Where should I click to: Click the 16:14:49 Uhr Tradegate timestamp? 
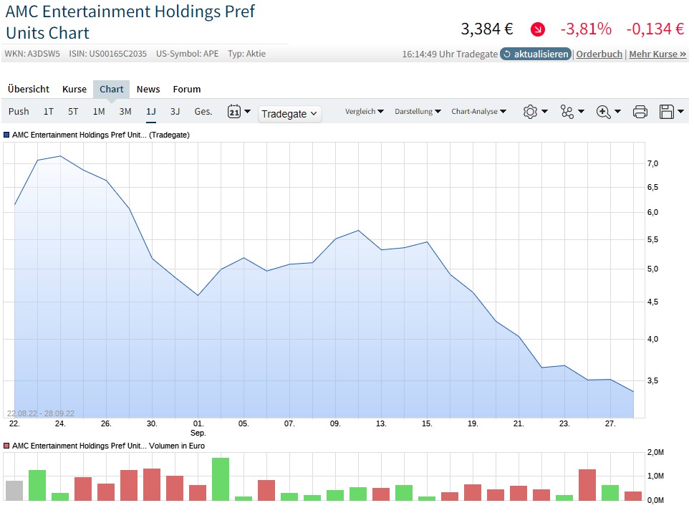(450, 54)
